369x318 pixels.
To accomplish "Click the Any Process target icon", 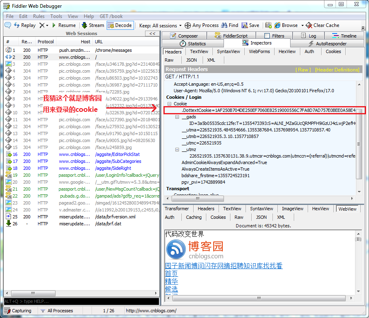I will click(x=188, y=25).
